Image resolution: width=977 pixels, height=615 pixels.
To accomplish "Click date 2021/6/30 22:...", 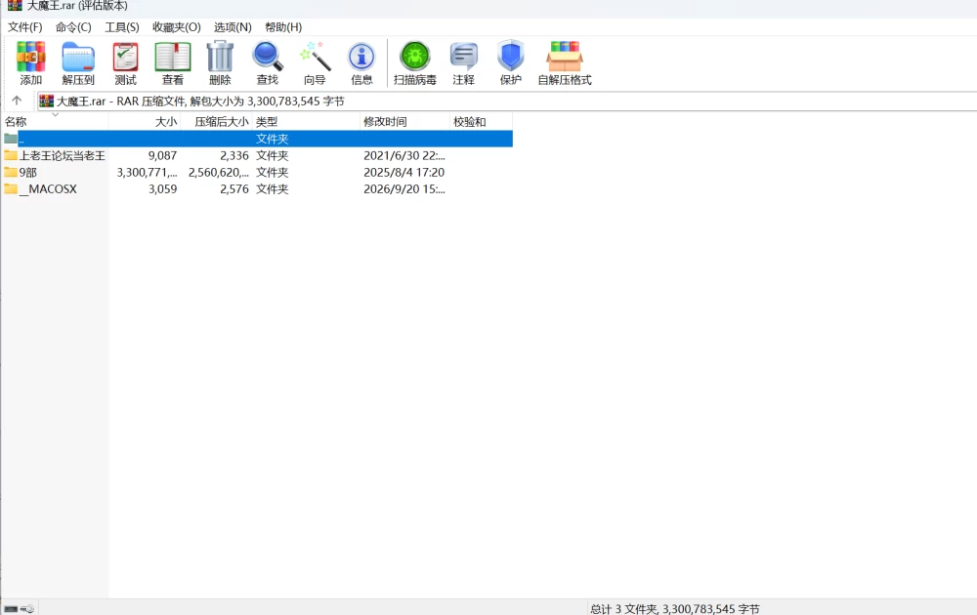I will click(x=404, y=155).
